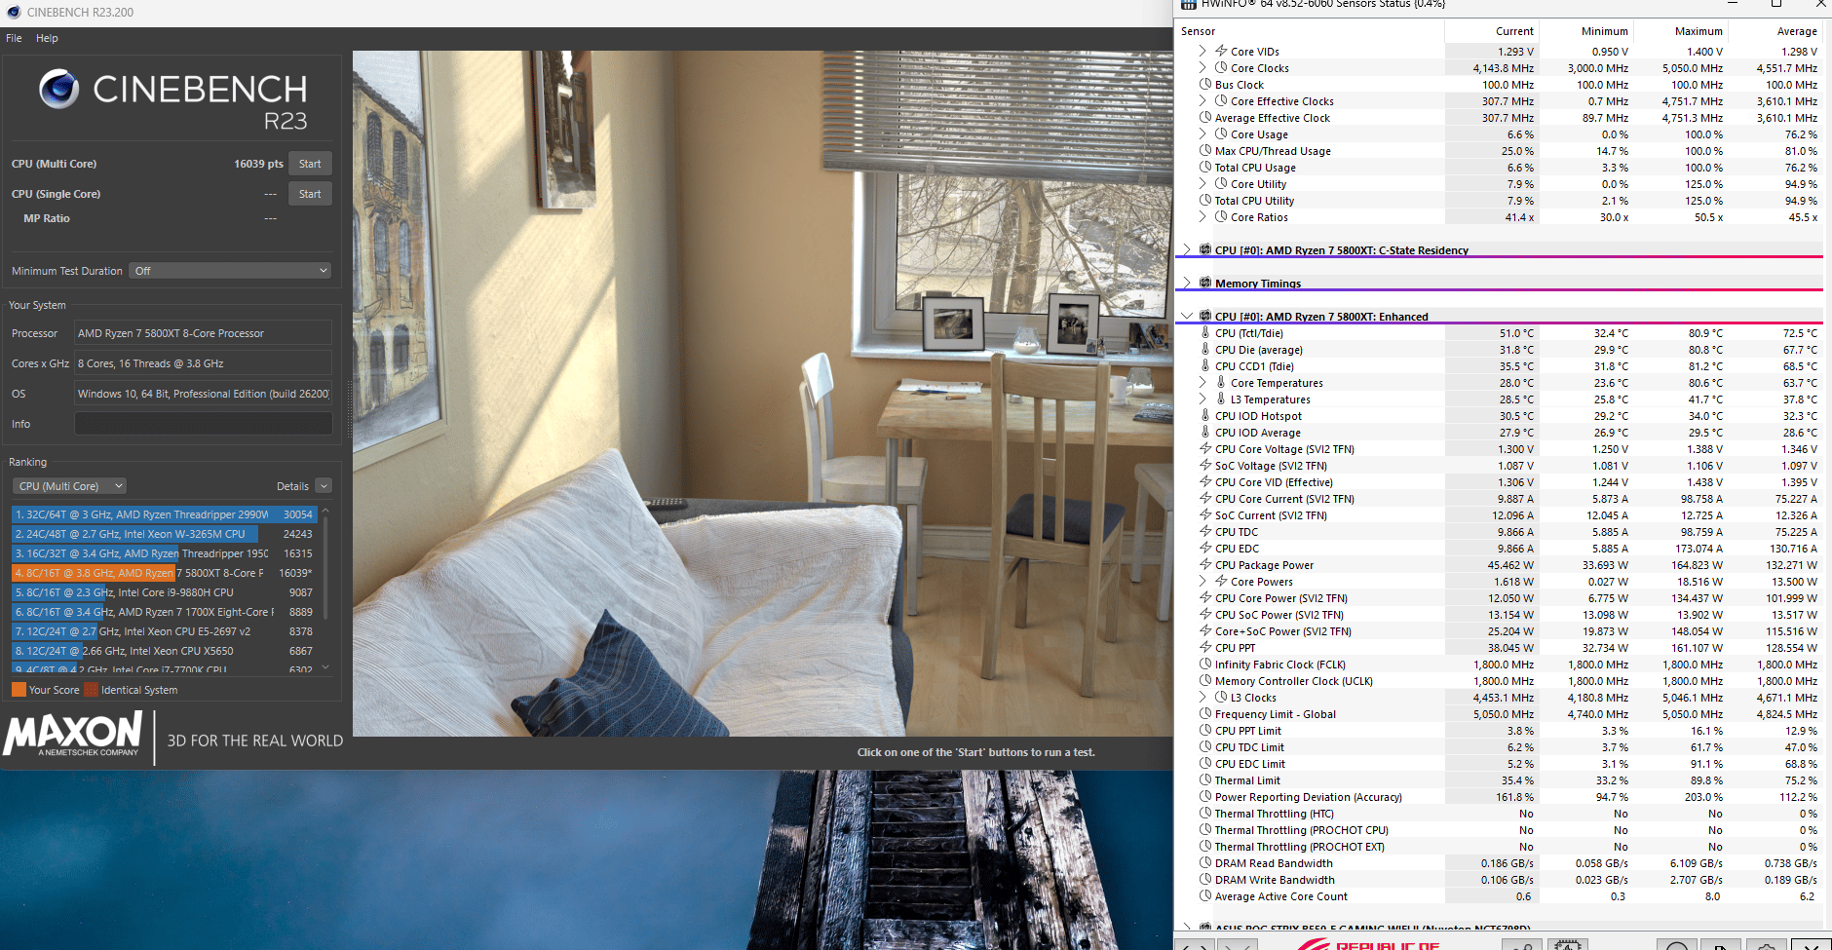Open the Minimum Test Duration dropdown
The width and height of the screenshot is (1832, 950).
[230, 271]
